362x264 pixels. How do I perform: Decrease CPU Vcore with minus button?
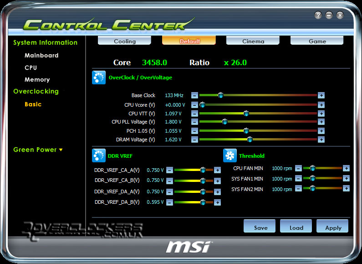click(x=194, y=105)
